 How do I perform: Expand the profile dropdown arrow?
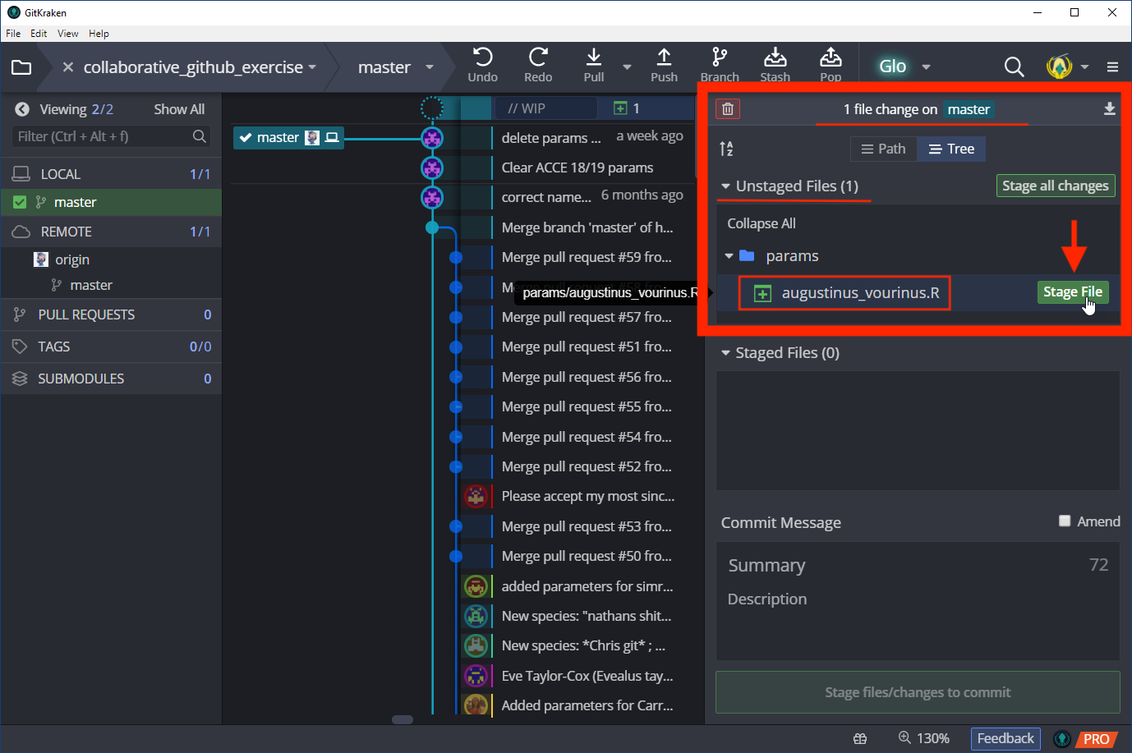[x=1084, y=67]
